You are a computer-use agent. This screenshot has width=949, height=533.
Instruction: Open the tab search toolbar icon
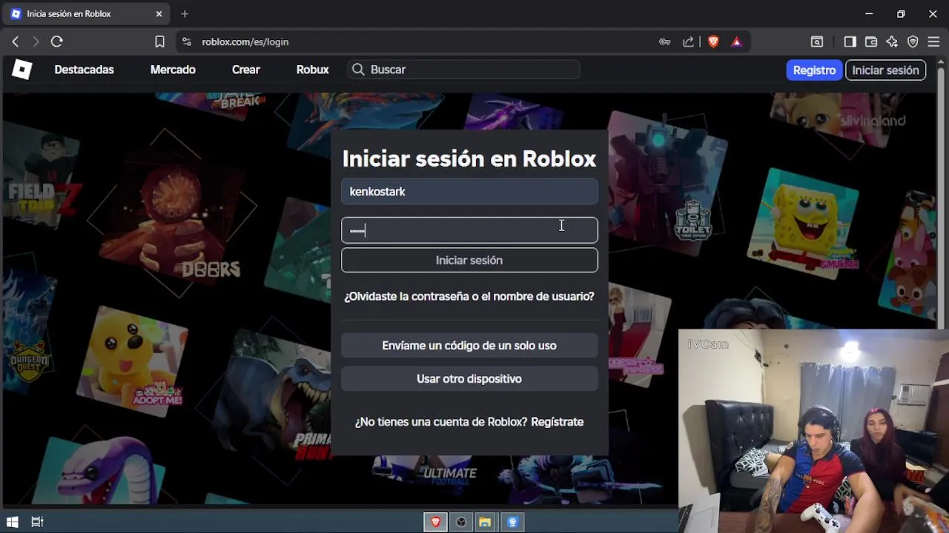[x=816, y=42]
